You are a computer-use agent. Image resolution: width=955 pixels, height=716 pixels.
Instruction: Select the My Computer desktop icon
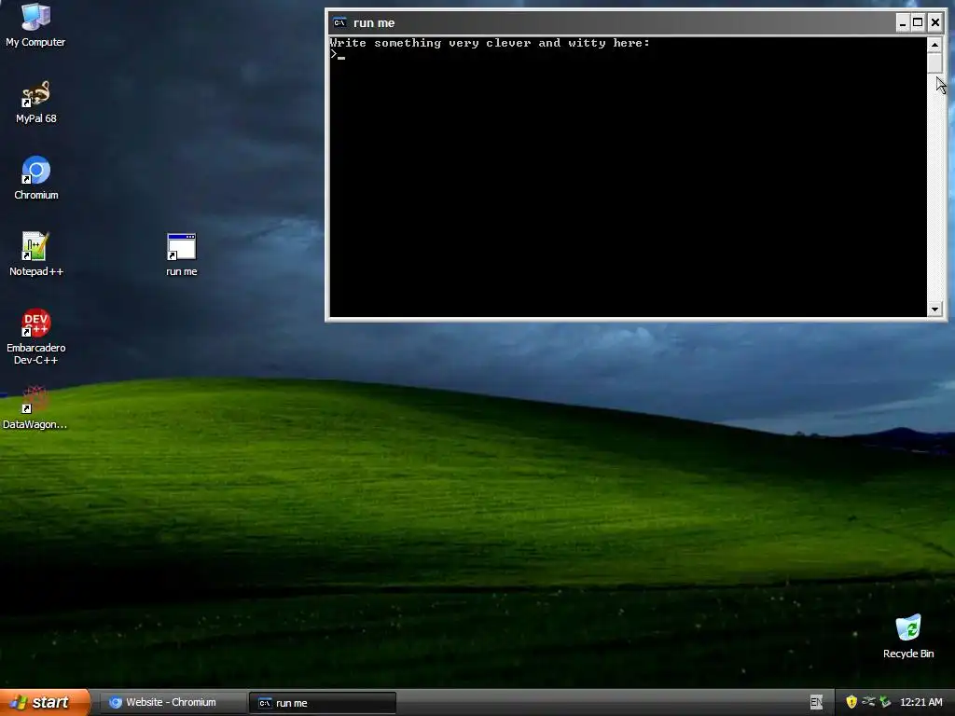pos(35,25)
